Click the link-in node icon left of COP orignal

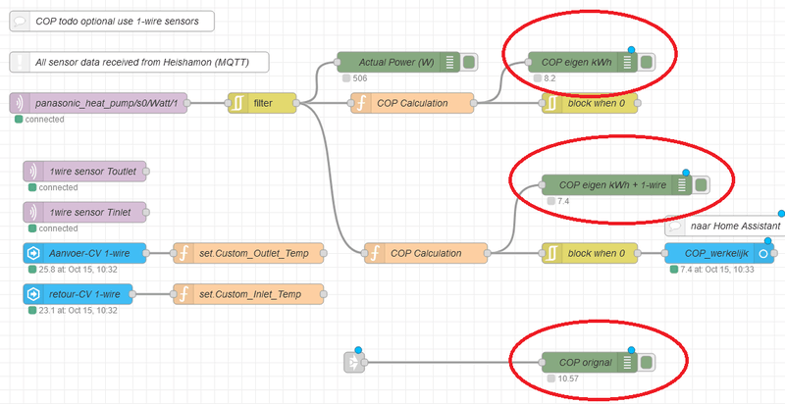tap(354, 363)
